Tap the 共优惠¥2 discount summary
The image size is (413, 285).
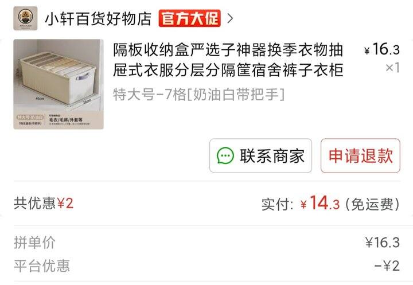[x=44, y=204]
